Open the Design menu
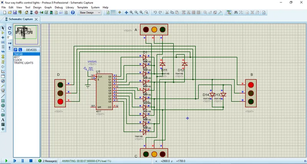Image resolution: width=307 pixels, height=164 pixels. pos(37,7)
